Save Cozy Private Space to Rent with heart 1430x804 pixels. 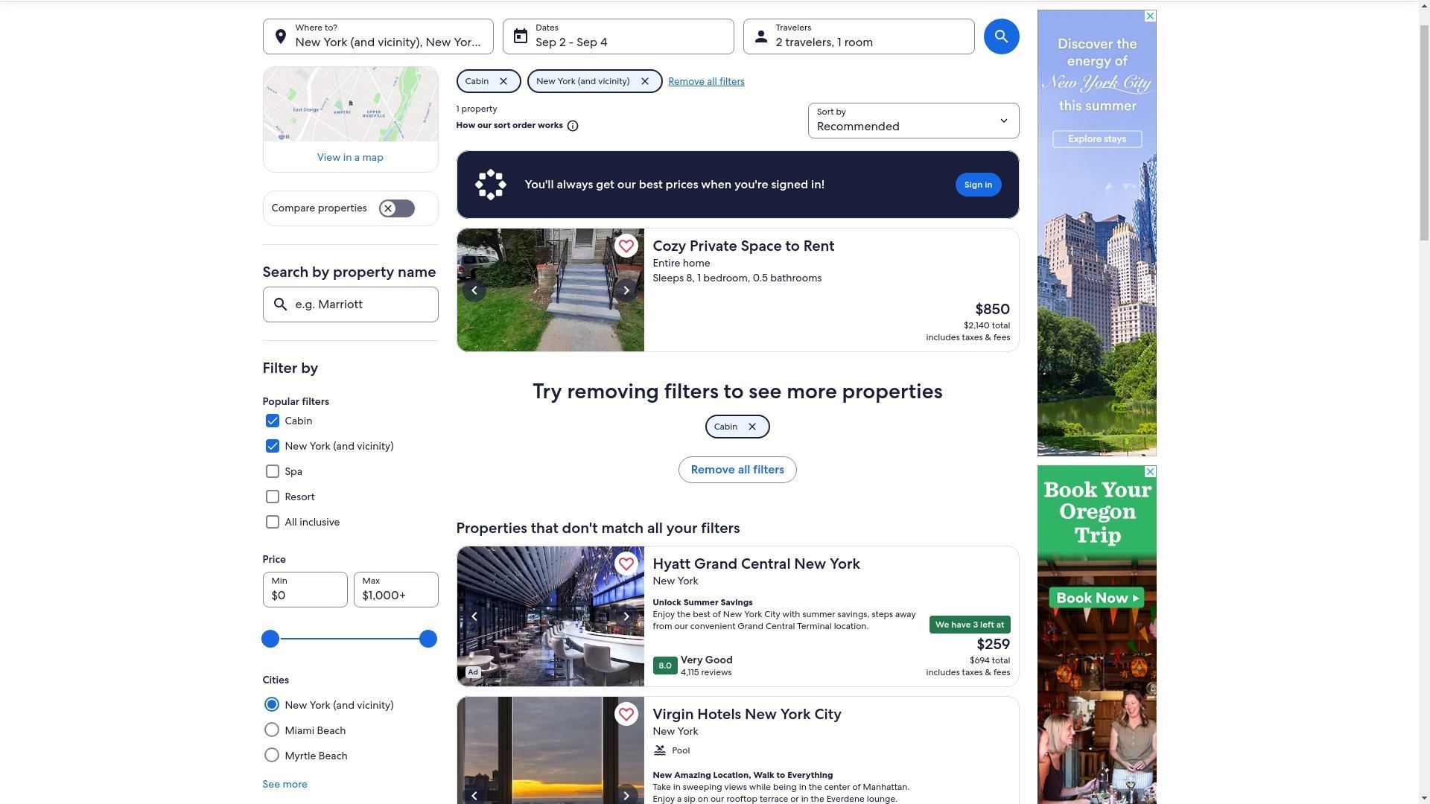[x=626, y=246]
